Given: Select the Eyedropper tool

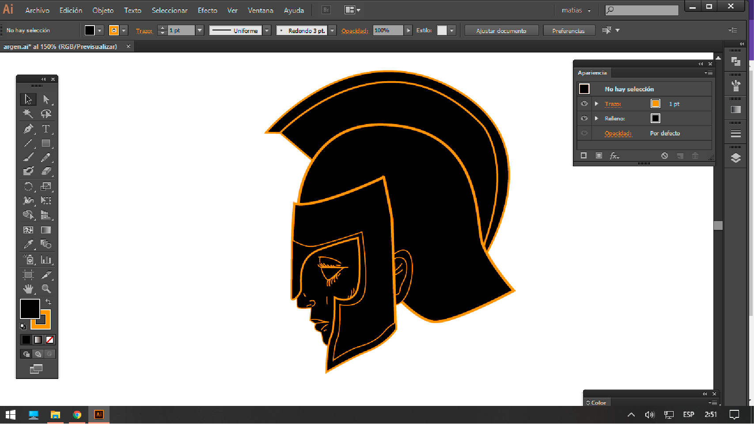Looking at the screenshot, I should [28, 244].
